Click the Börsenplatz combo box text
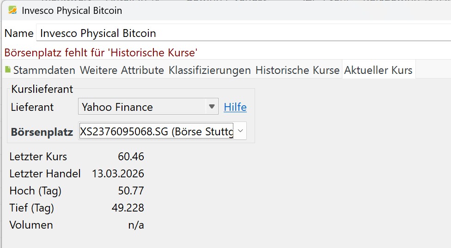This screenshot has width=451, height=248. pos(156,131)
